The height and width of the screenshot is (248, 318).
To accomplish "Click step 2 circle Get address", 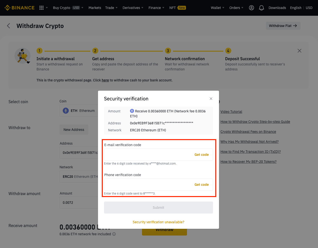I will tap(95, 51).
